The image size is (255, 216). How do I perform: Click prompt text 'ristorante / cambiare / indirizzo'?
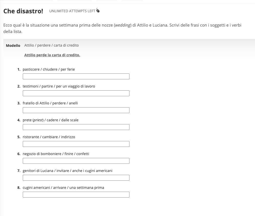coord(49,137)
